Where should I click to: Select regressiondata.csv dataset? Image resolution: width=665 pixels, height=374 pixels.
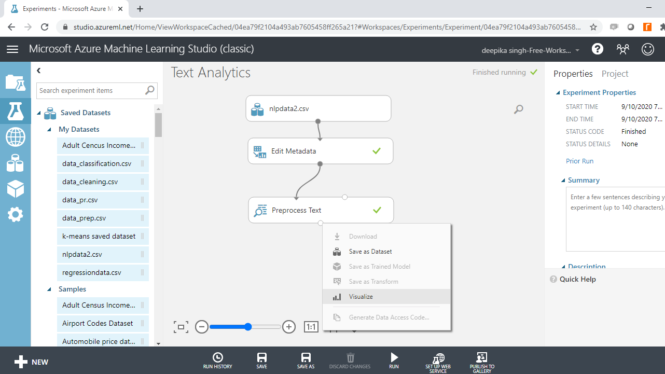103,273
